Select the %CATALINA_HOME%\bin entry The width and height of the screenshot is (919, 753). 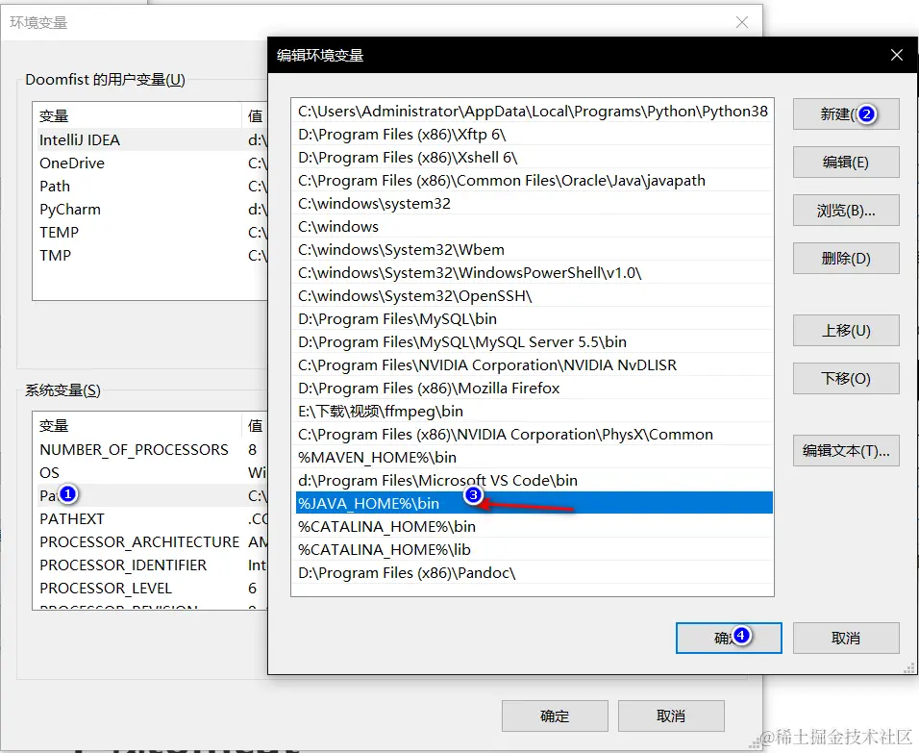point(533,527)
